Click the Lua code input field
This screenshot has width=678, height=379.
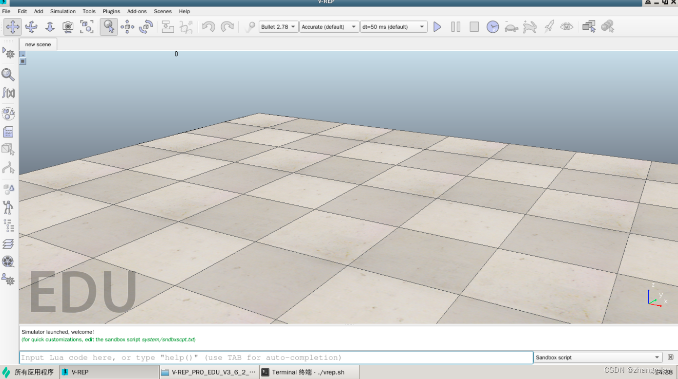click(x=276, y=358)
